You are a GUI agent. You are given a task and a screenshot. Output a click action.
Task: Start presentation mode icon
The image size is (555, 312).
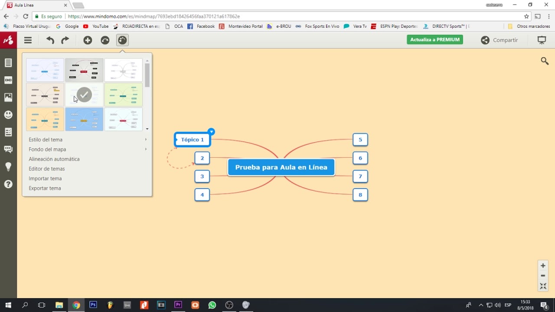[x=542, y=40]
